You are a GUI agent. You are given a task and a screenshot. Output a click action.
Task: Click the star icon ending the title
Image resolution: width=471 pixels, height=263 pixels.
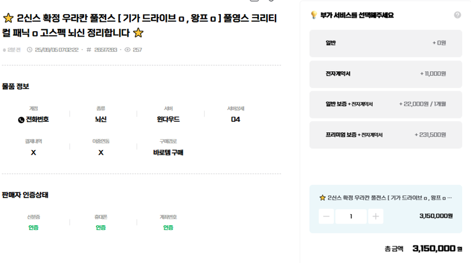(x=138, y=33)
